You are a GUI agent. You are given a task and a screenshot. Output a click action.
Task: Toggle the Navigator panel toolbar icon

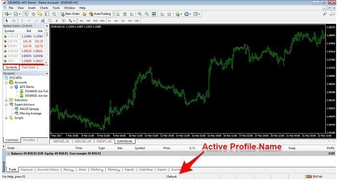40,14
